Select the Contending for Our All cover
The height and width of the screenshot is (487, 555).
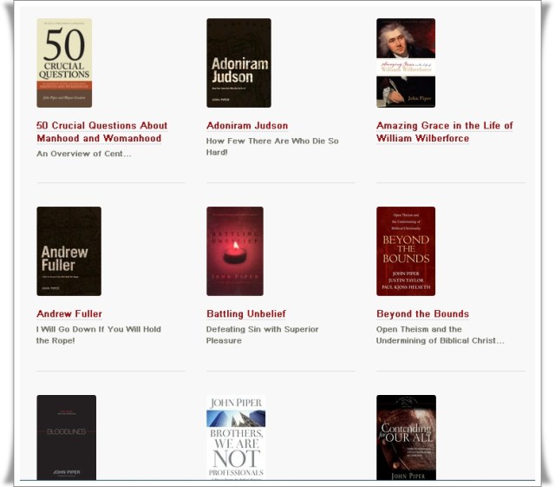click(406, 438)
